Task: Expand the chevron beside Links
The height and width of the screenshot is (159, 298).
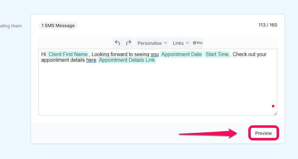Action: (x=187, y=43)
